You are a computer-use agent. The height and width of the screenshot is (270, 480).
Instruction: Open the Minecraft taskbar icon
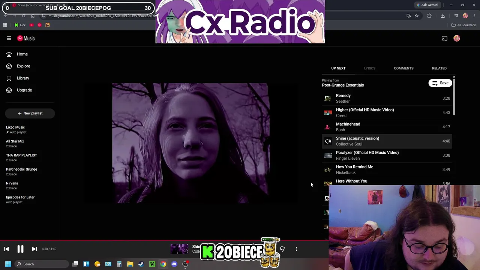pos(152,264)
